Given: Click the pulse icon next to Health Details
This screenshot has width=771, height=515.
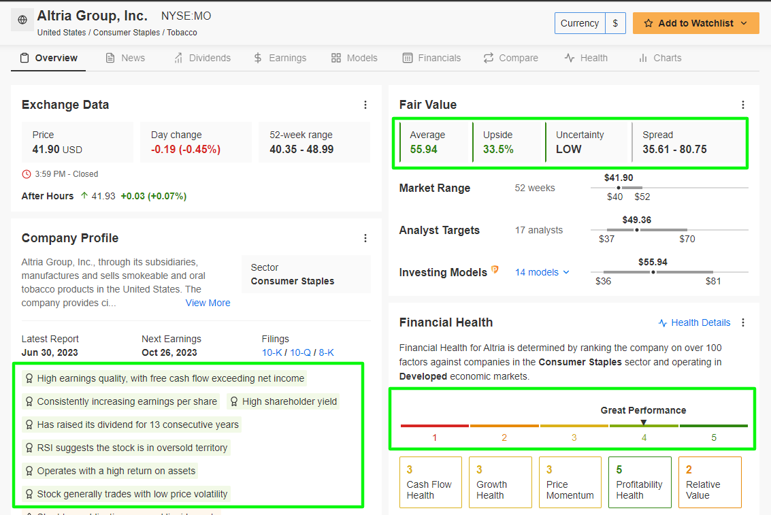Looking at the screenshot, I should coord(663,323).
